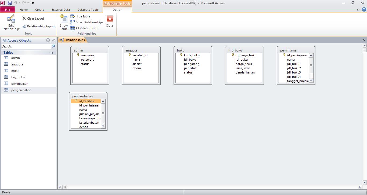The width and height of the screenshot is (367, 195).
Task: Open the Relationship Report
Action: pyautogui.click(x=38, y=26)
